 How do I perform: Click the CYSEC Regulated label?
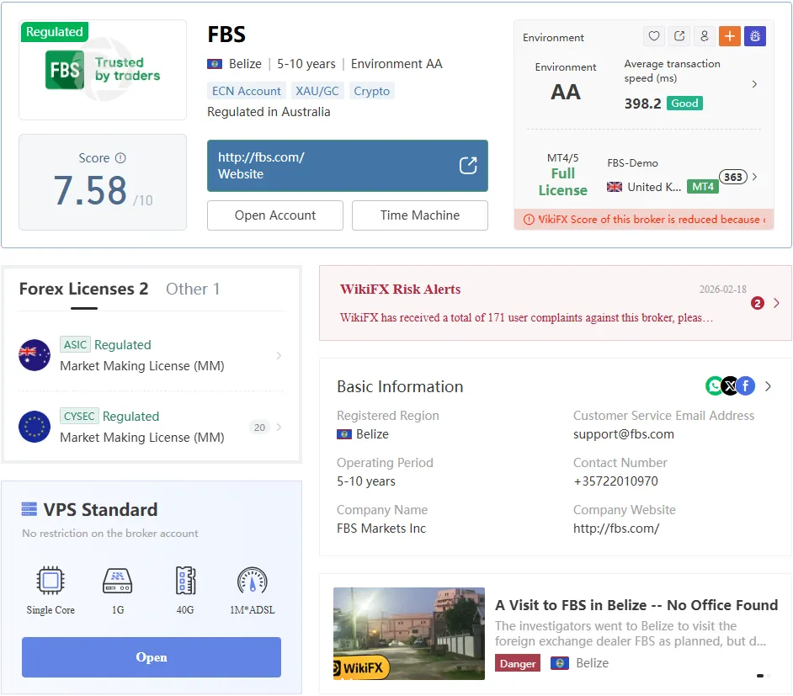109,416
